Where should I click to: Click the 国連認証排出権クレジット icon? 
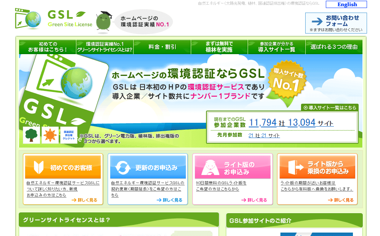pyautogui.click(x=69, y=135)
